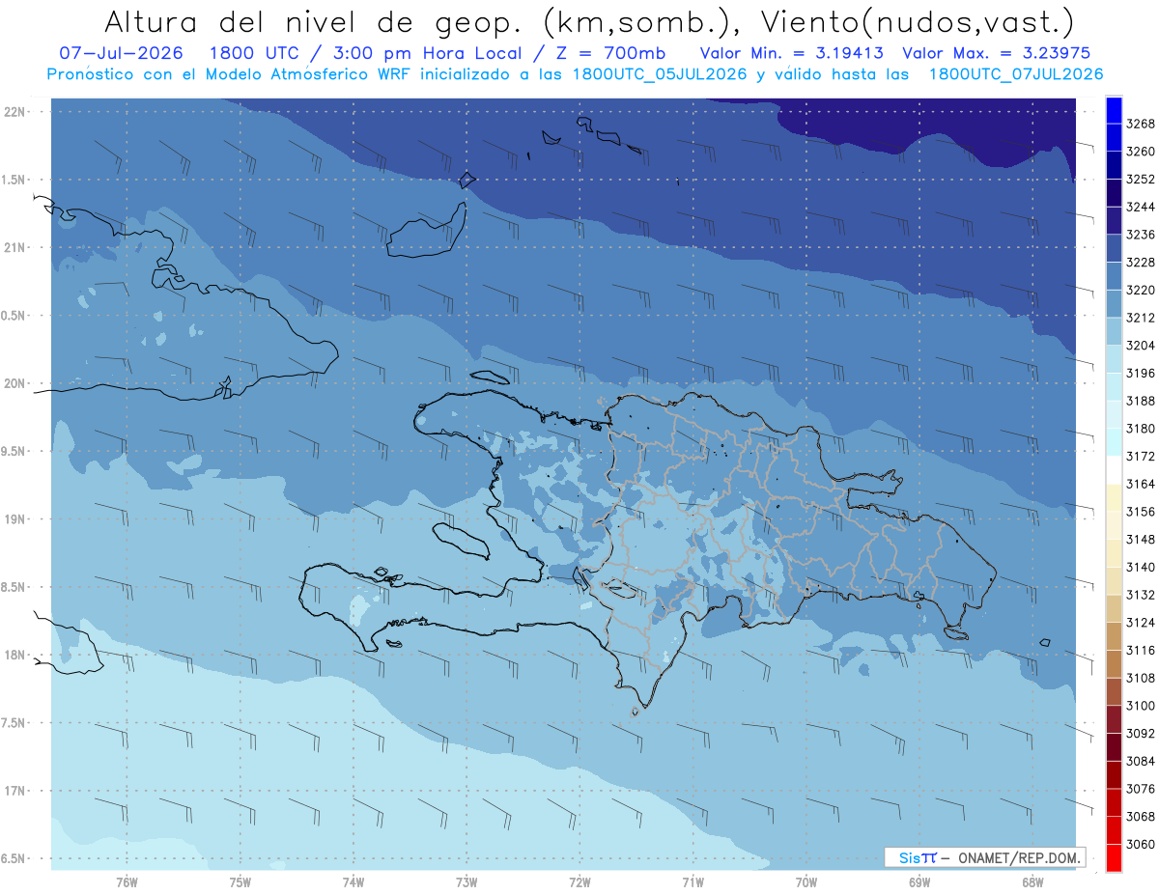The image size is (1159, 895).
Task: Select the color swatch between 3236 and 3228
Action: pyautogui.click(x=1114, y=248)
